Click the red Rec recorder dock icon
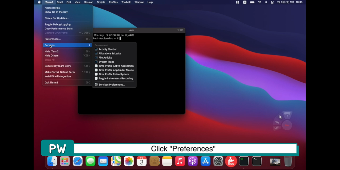Image resolution: width=340 pixels, height=170 pixels. pyautogui.click(x=231, y=161)
